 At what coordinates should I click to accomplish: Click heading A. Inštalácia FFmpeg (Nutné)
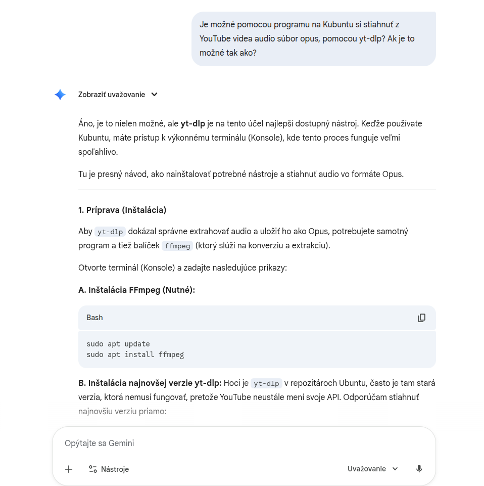136,290
